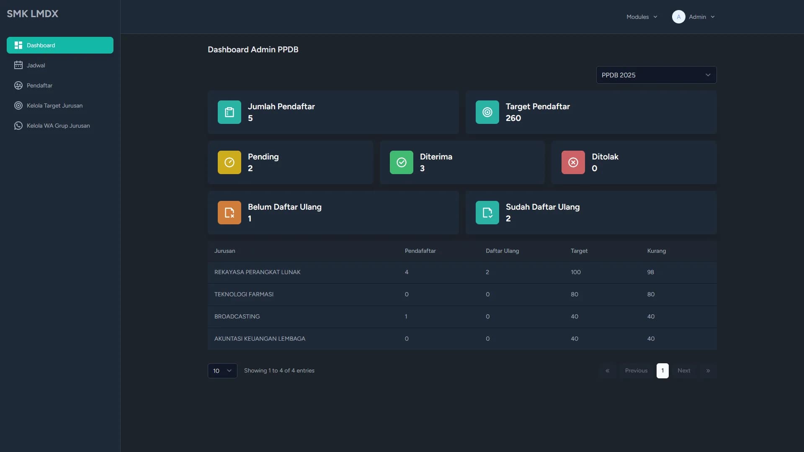Click the Kelola Target Jurusan target icon
Image resolution: width=804 pixels, height=452 pixels.
pos(18,105)
